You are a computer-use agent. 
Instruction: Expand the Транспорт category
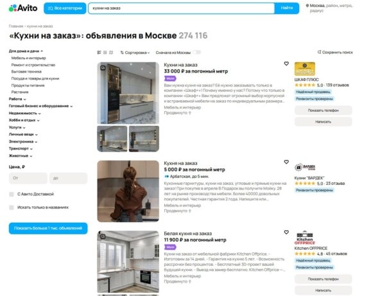click(21, 148)
